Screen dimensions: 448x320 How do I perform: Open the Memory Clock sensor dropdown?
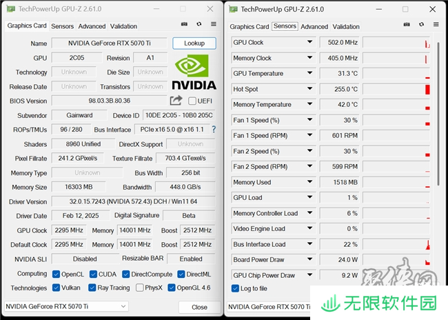309,57
